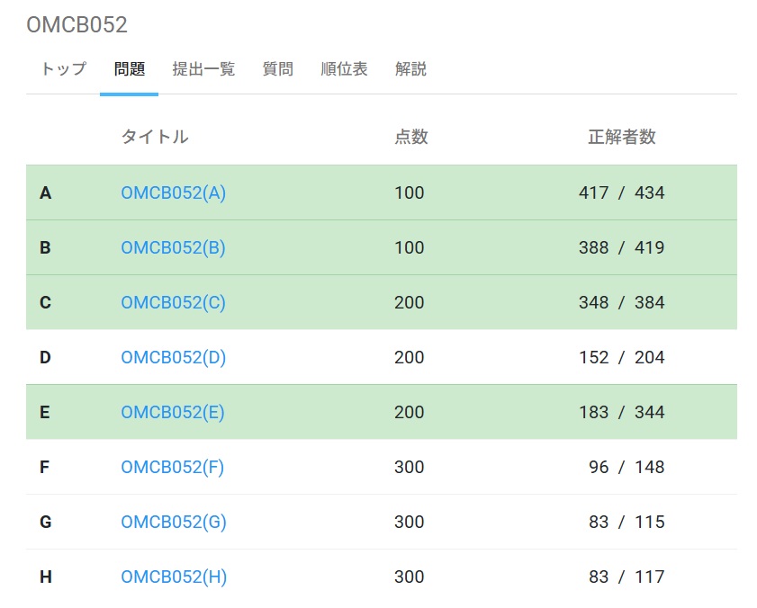
Task: Switch to the トップ tab
Action: click(61, 69)
